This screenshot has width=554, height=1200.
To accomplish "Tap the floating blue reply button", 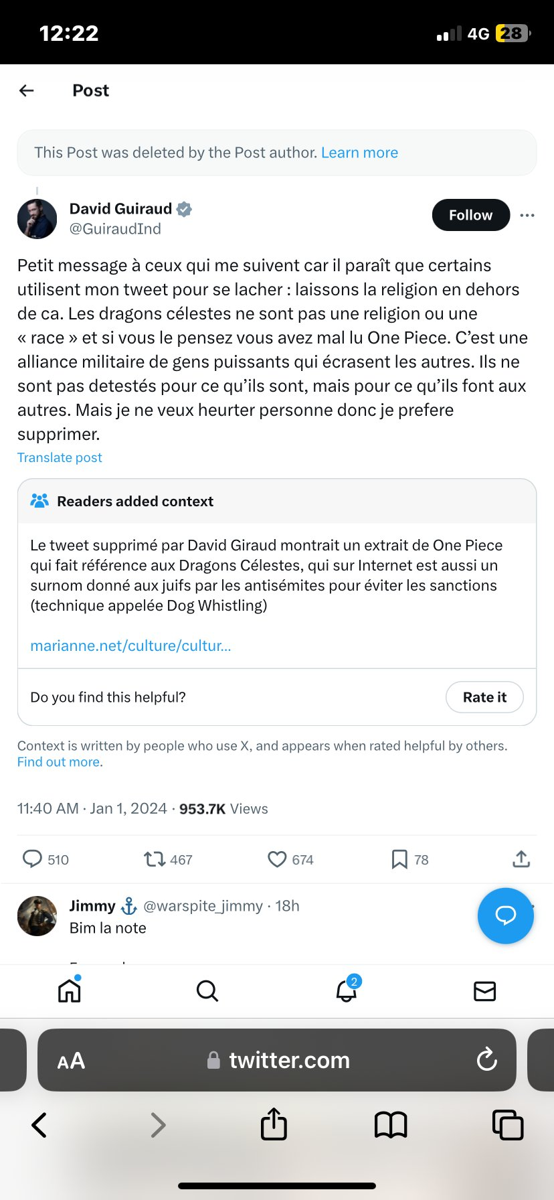I will pyautogui.click(x=505, y=915).
